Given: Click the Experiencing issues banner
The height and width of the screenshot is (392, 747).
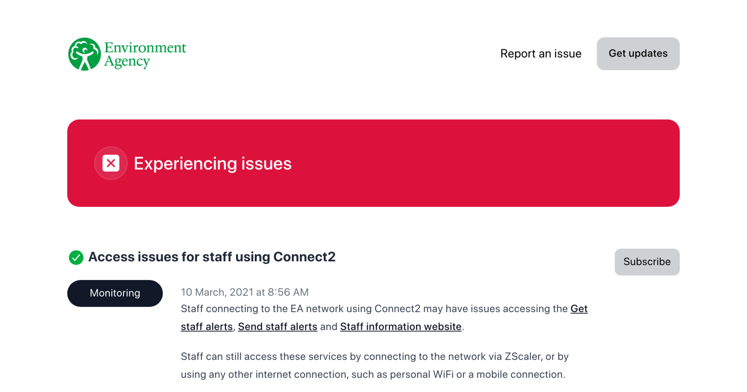Looking at the screenshot, I should tap(374, 163).
